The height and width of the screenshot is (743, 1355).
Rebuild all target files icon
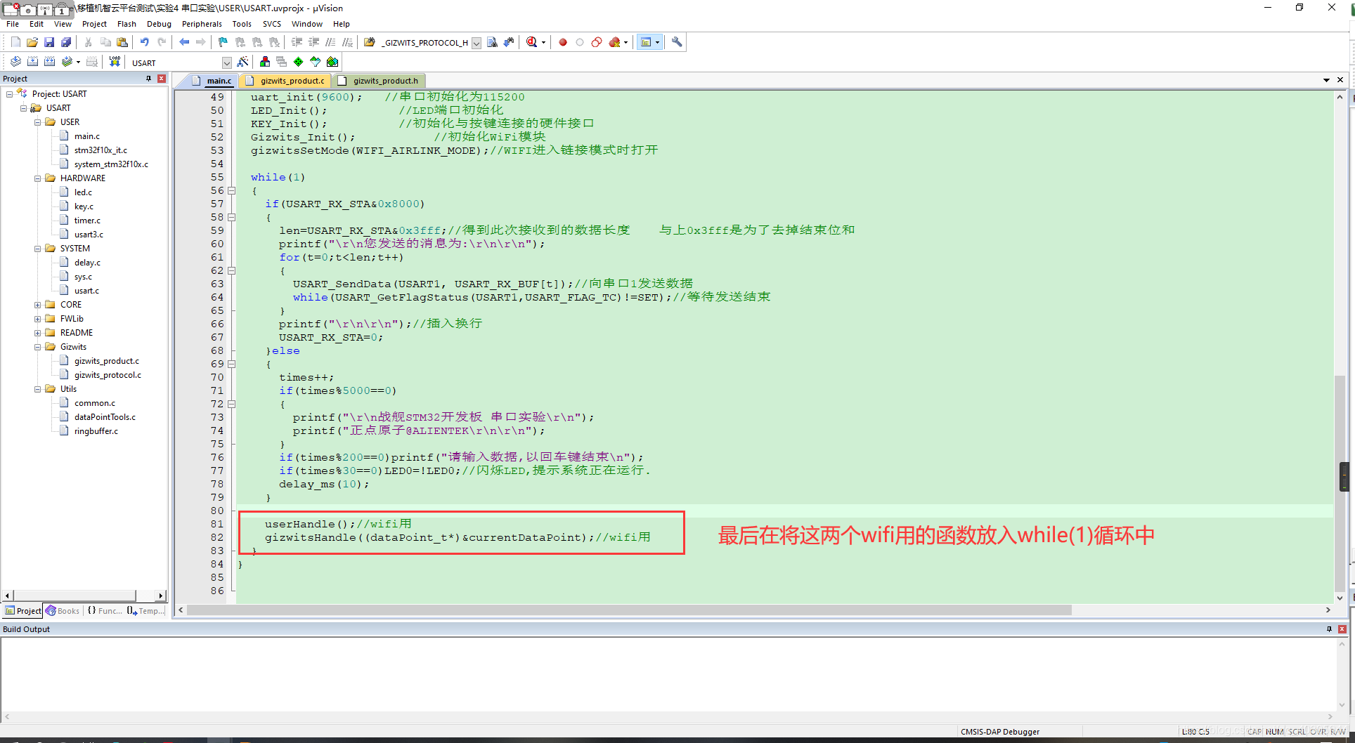click(x=49, y=62)
